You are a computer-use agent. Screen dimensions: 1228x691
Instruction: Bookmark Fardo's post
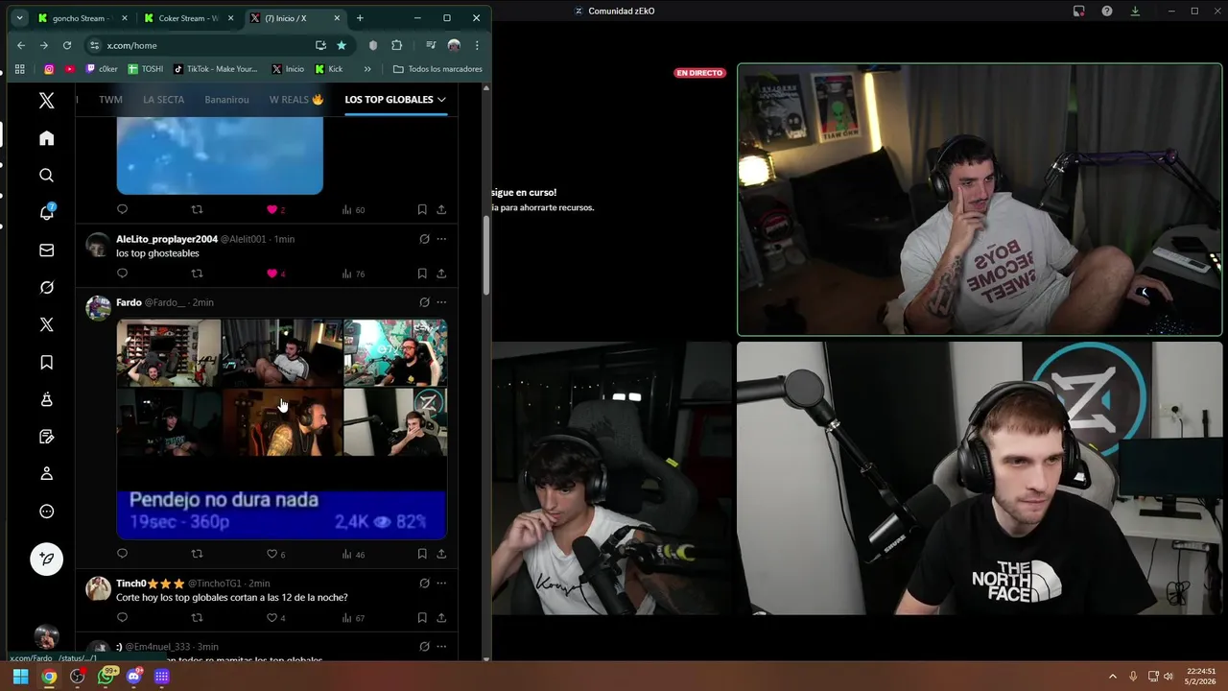(x=422, y=554)
